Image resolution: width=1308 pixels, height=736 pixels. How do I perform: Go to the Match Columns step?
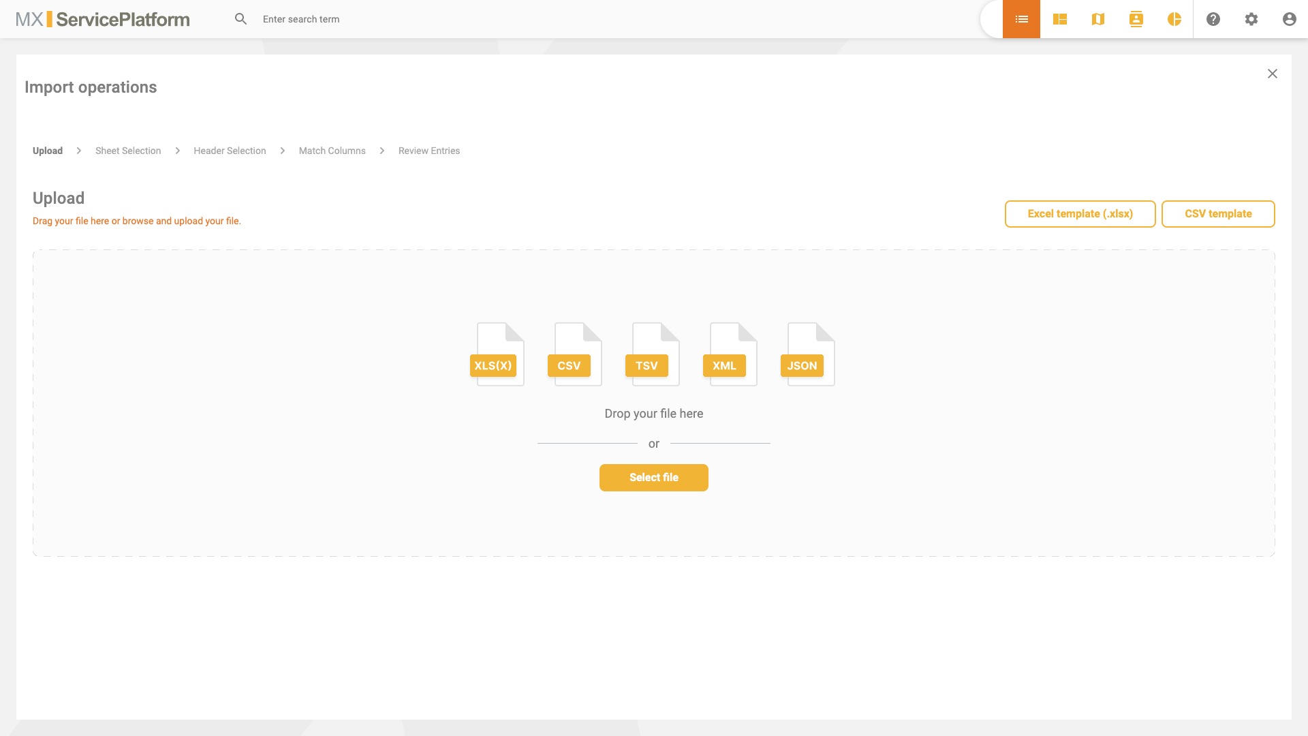tap(332, 151)
